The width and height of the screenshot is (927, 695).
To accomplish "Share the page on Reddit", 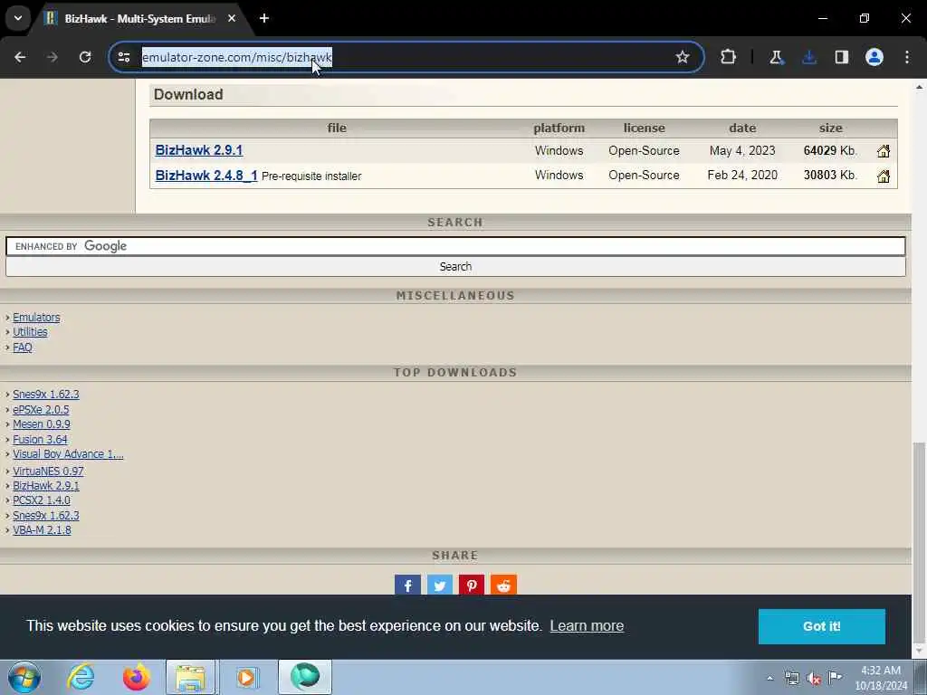I will (x=503, y=586).
